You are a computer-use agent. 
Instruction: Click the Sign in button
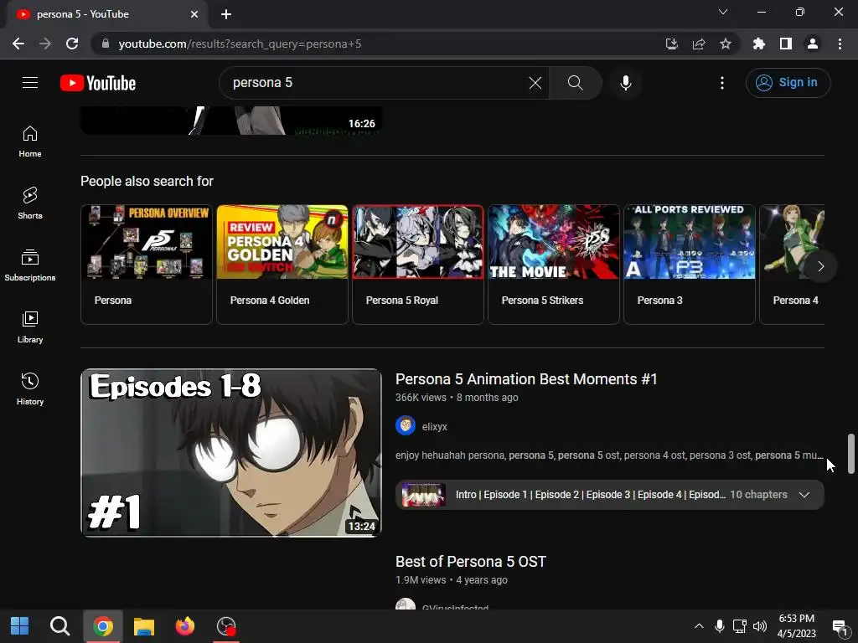click(x=788, y=83)
